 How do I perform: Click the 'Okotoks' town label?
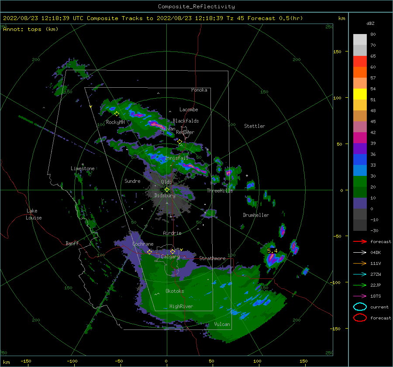(175, 291)
